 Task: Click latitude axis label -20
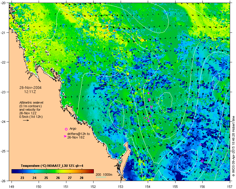pyautogui.click(x=4, y=3)
